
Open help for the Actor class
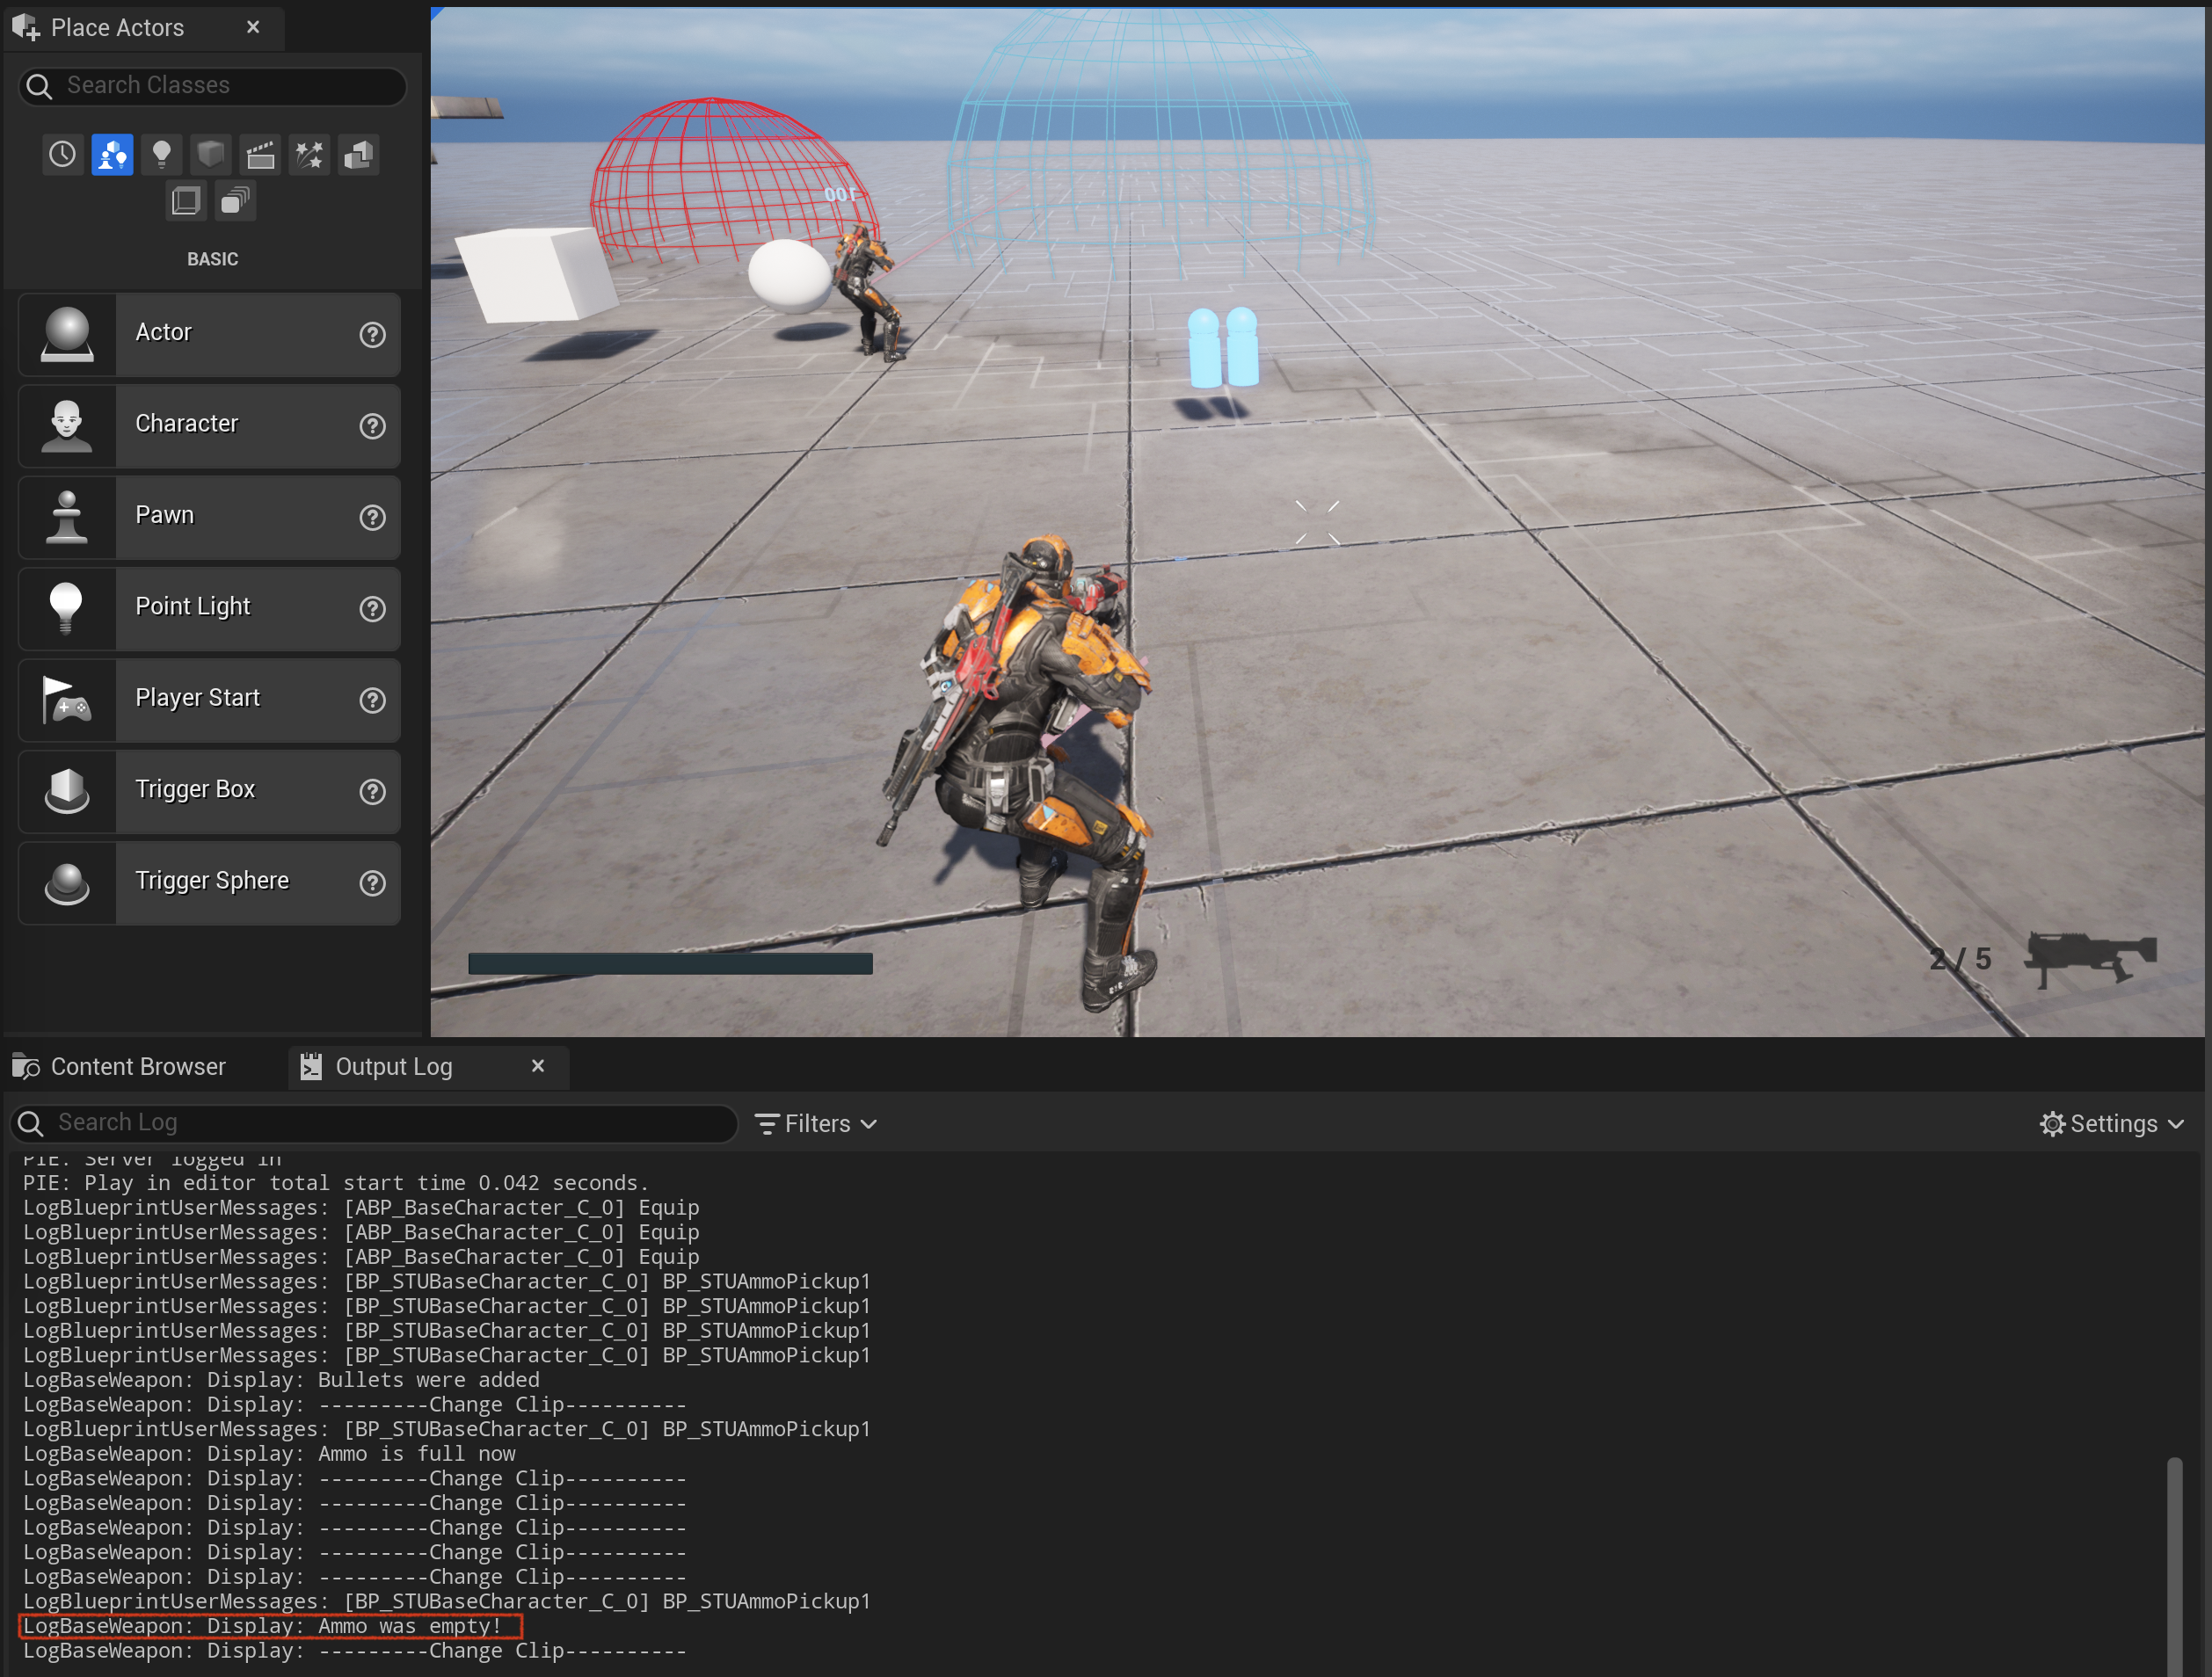[x=373, y=335]
